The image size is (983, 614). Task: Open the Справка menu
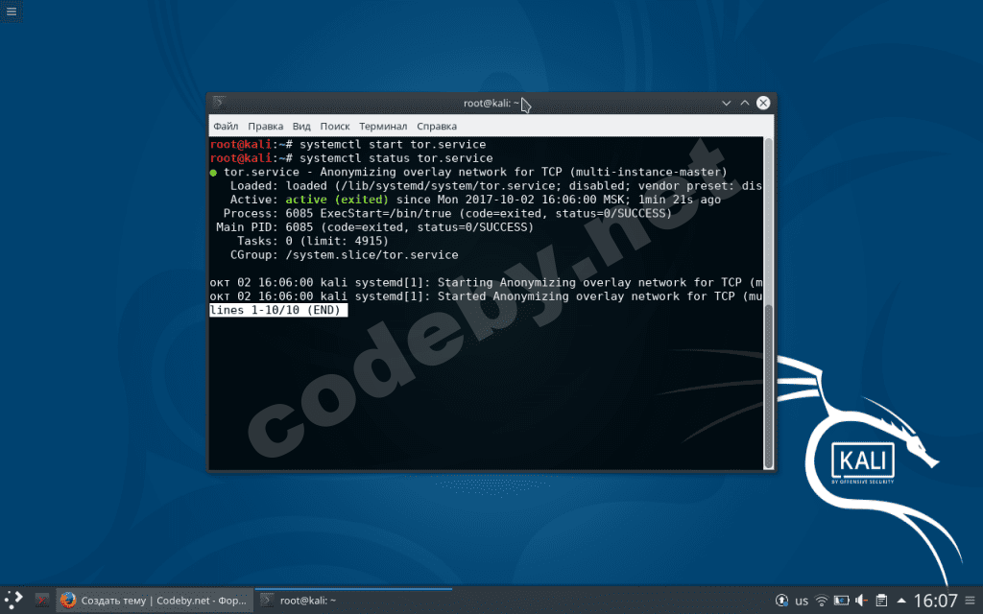tap(437, 126)
